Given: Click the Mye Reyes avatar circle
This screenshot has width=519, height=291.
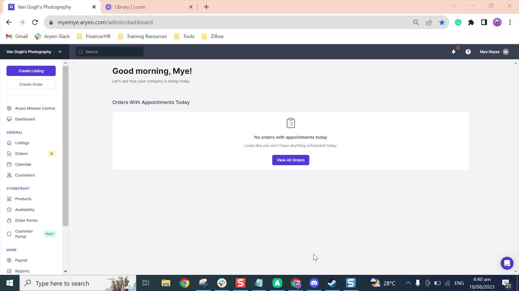Looking at the screenshot, I should point(506,52).
